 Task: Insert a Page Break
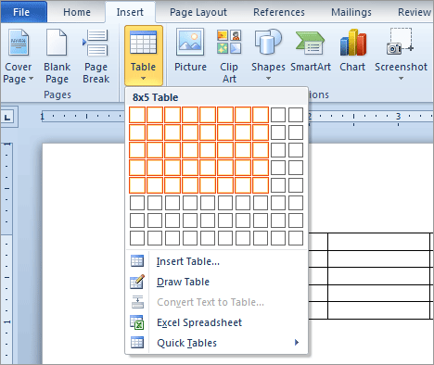coord(96,56)
